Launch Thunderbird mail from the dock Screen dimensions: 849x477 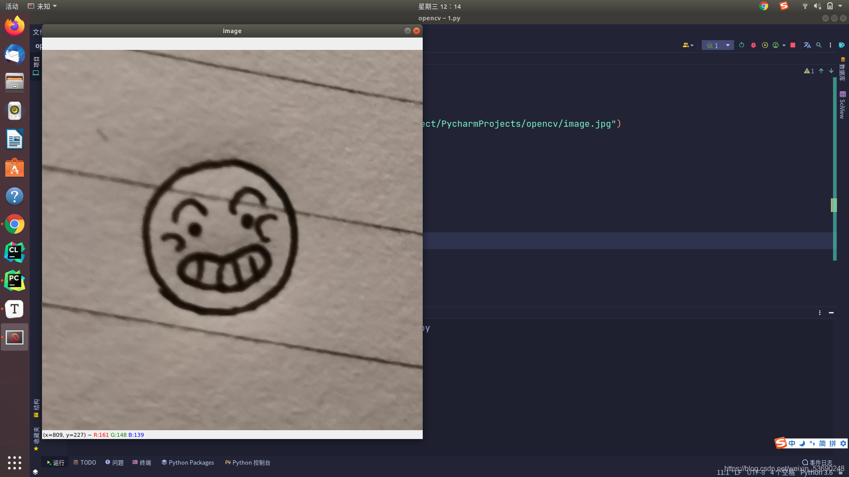pos(15,54)
